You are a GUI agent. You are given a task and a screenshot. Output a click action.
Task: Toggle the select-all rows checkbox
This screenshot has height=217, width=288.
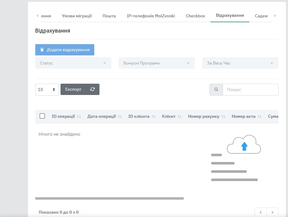pyautogui.click(x=42, y=116)
